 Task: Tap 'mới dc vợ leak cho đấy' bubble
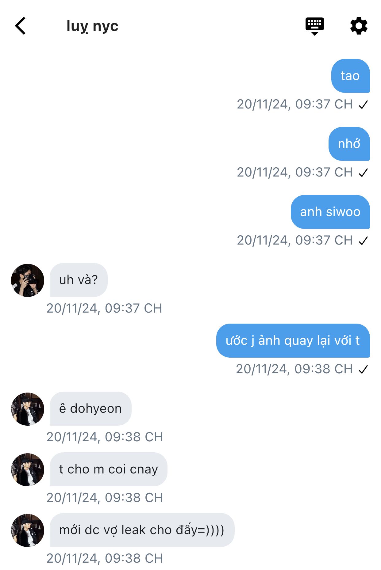pos(142,530)
